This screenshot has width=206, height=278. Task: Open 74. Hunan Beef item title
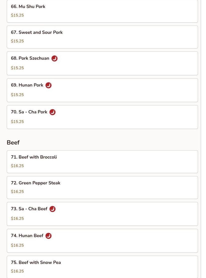click(x=27, y=236)
